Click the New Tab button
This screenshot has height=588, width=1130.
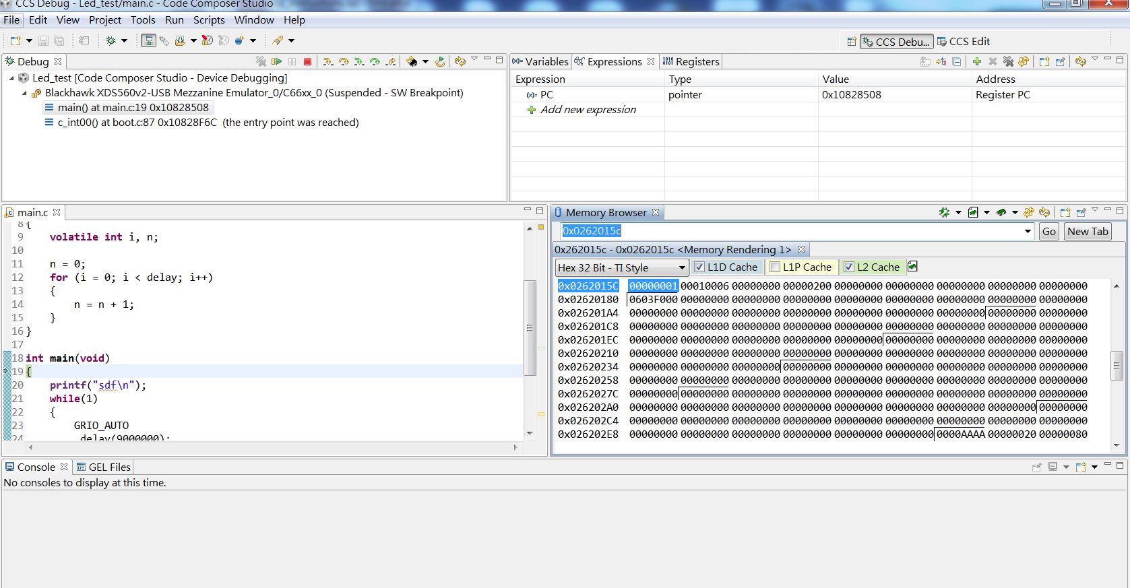pos(1088,231)
